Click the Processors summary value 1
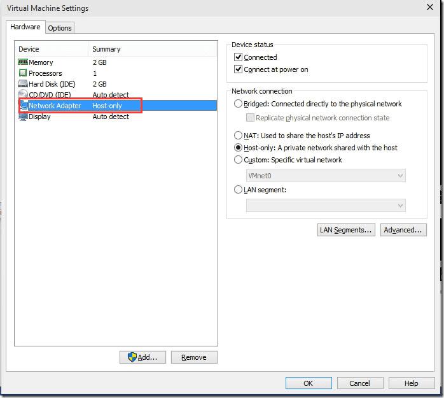Screen dimensions: 444x398 tap(95, 73)
